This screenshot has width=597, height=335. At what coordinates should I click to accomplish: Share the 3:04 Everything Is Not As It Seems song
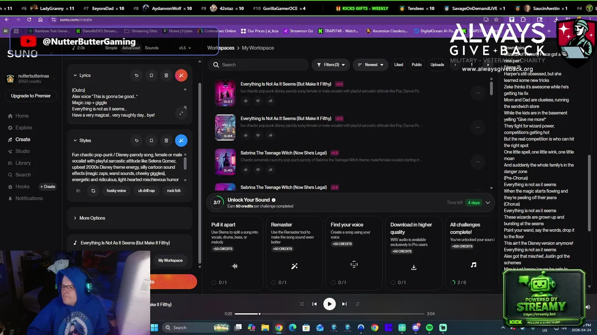[270, 135]
